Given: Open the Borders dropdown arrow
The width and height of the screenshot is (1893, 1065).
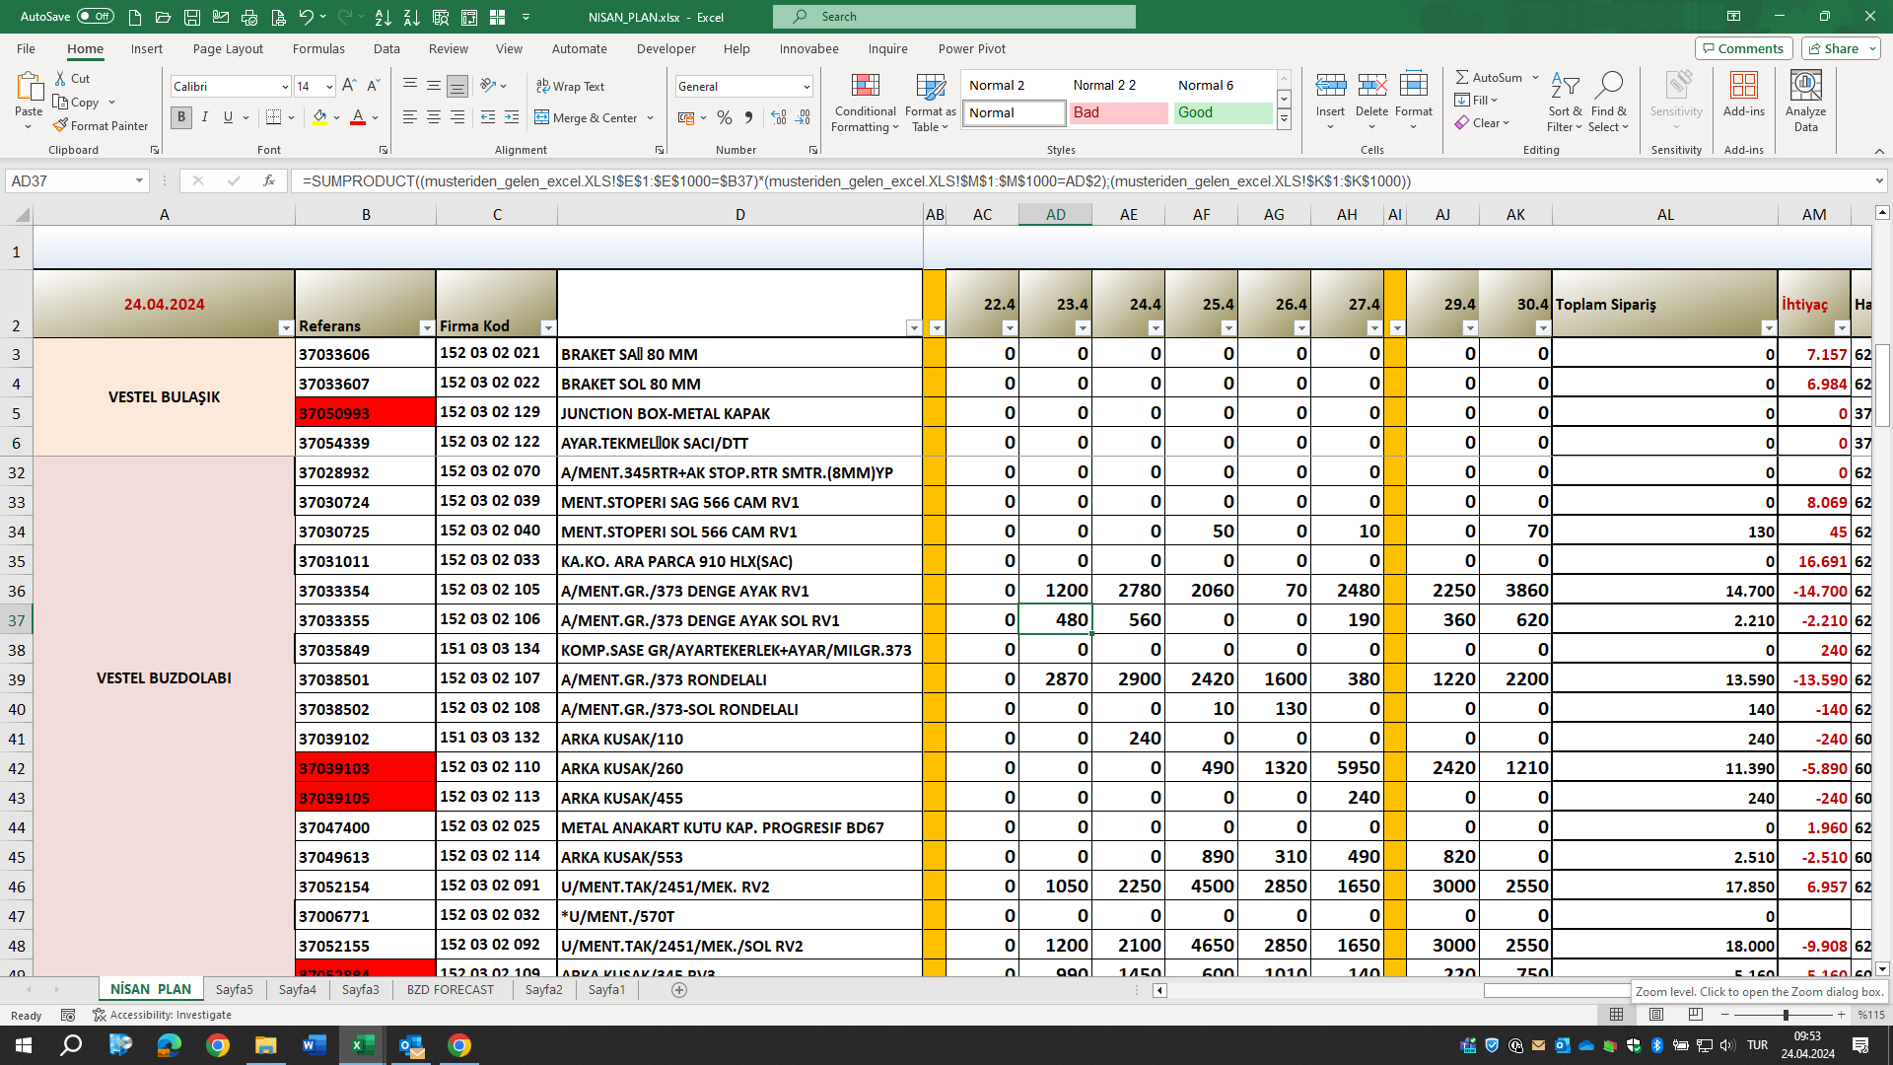Looking at the screenshot, I should 292,117.
